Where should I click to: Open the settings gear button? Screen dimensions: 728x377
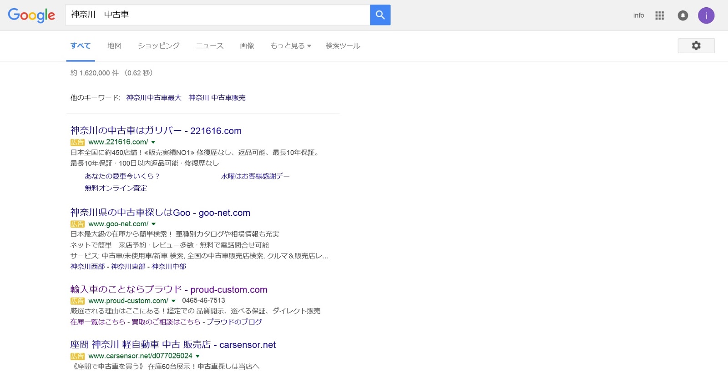pyautogui.click(x=696, y=45)
